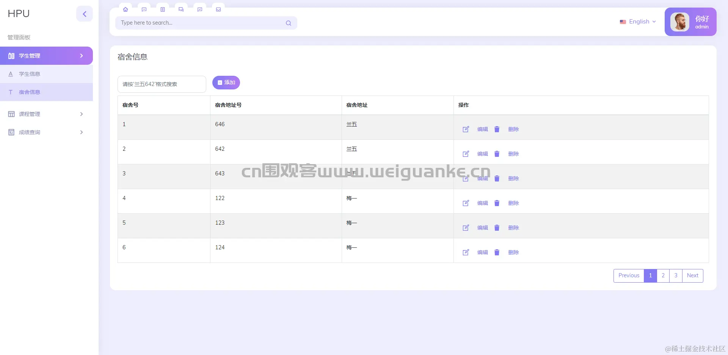
Task: Open the home icon tab
Action: (126, 9)
